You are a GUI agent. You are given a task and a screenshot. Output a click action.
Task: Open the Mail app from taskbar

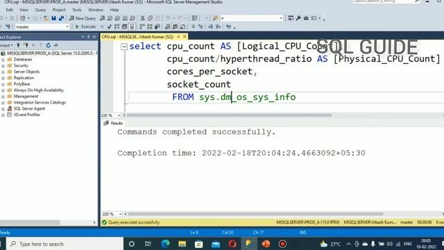pyautogui.click(x=216, y=244)
